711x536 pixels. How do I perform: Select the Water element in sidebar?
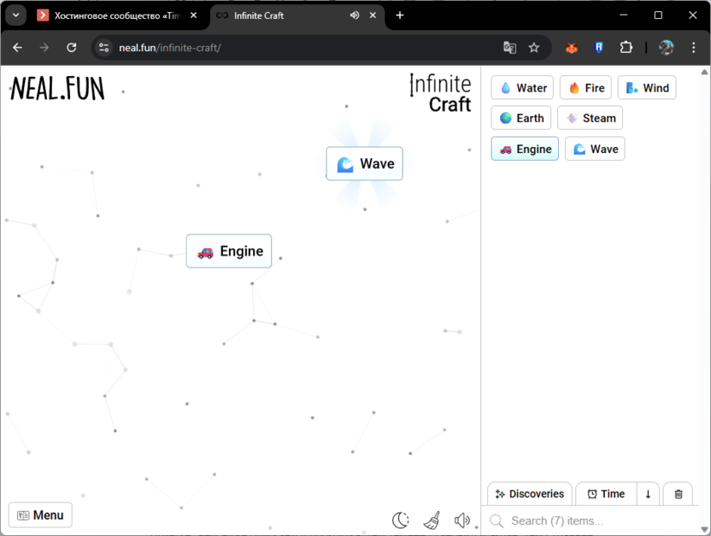pos(522,87)
